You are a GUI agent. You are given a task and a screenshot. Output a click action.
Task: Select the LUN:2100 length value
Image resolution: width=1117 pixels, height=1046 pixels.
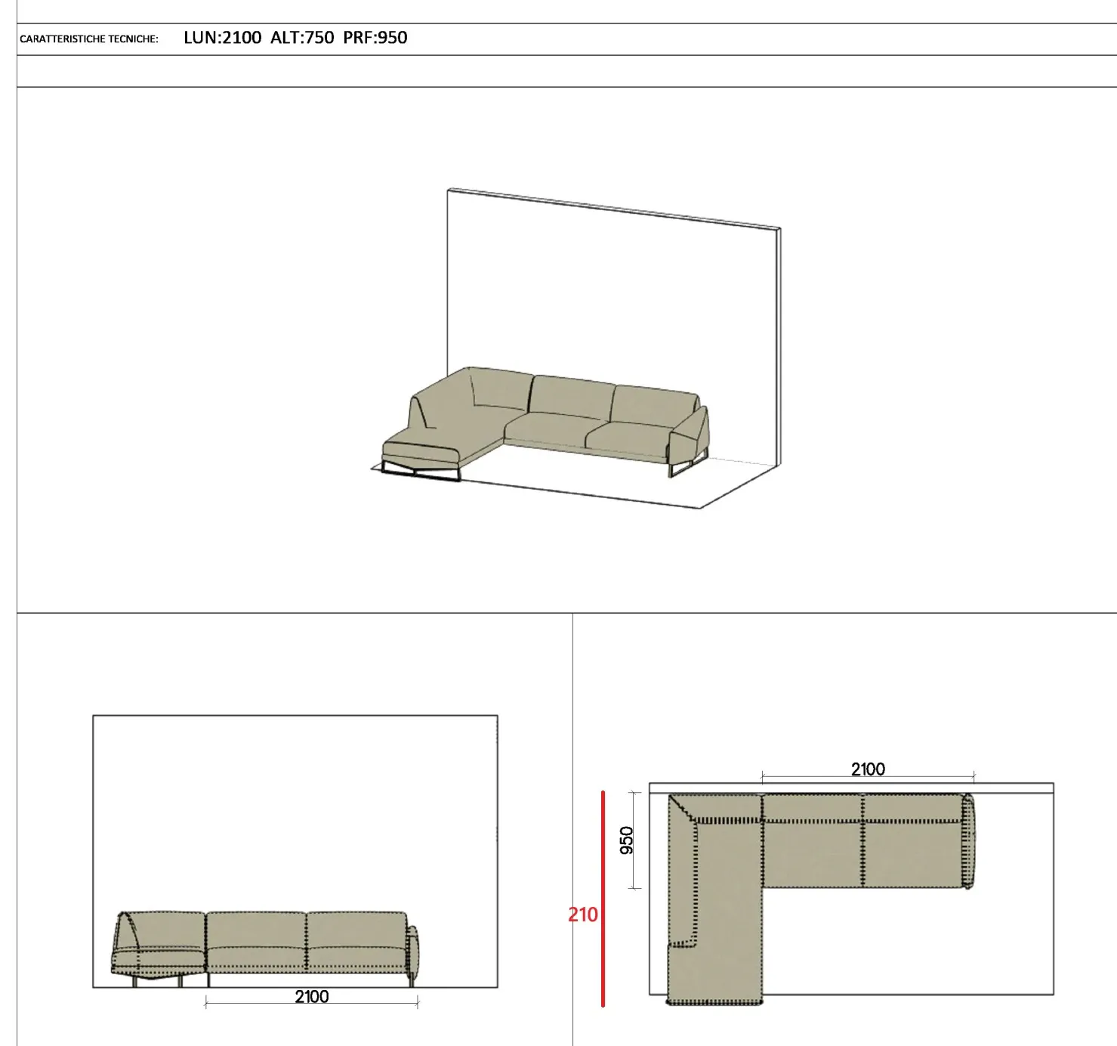click(222, 38)
